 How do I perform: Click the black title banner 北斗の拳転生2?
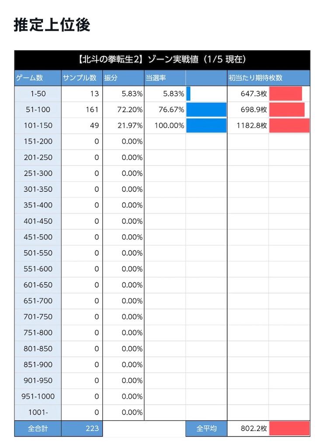pyautogui.click(x=162, y=59)
